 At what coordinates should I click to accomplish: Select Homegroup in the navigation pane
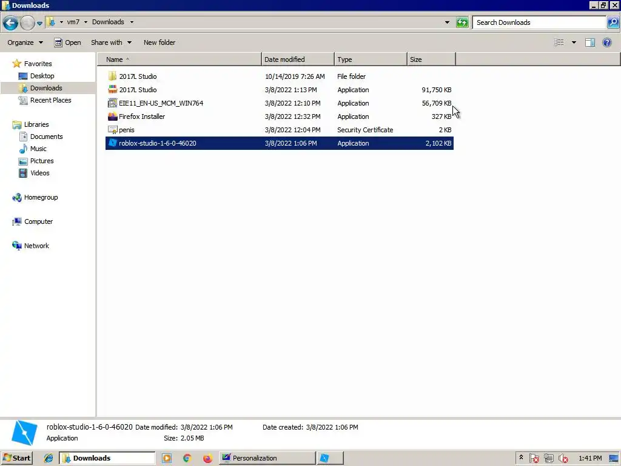click(41, 197)
